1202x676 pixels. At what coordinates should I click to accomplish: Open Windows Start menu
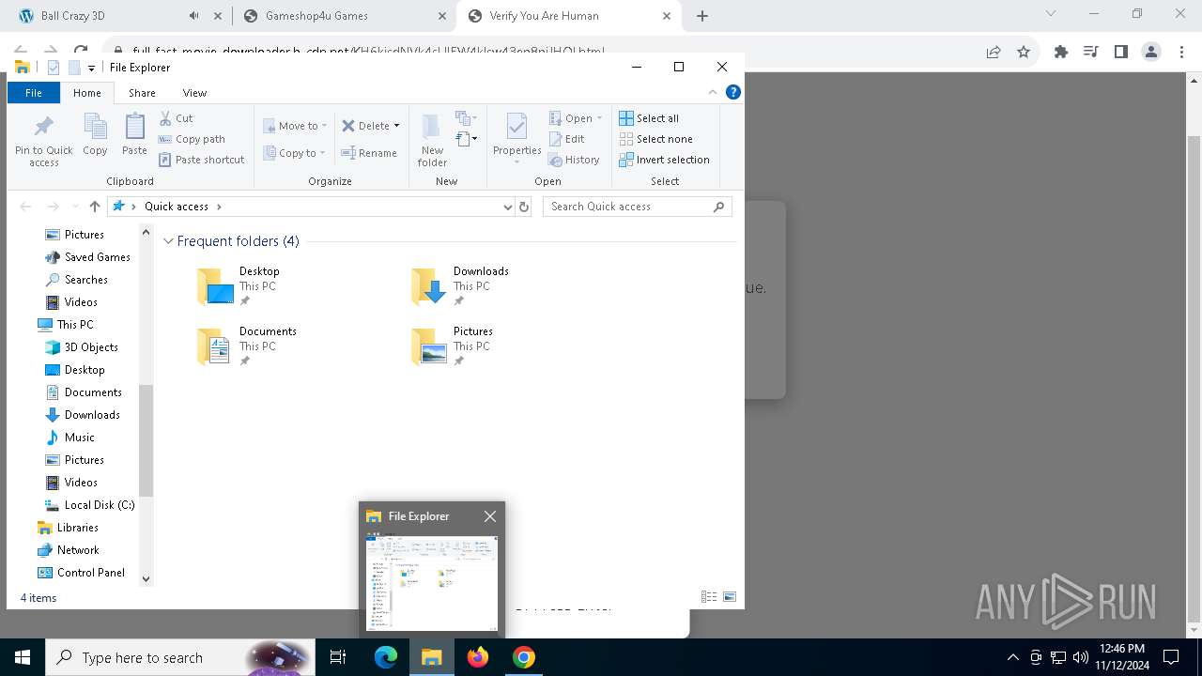pyautogui.click(x=23, y=657)
